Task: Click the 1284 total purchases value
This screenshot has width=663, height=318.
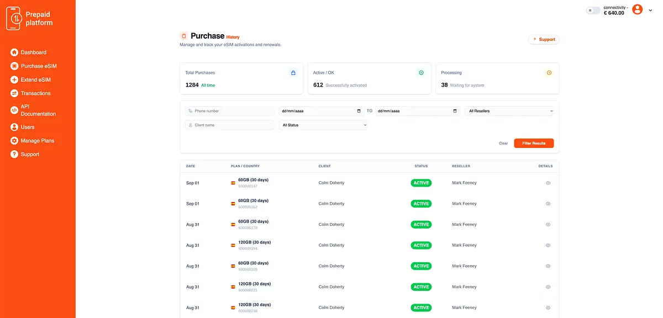Action: click(x=192, y=85)
